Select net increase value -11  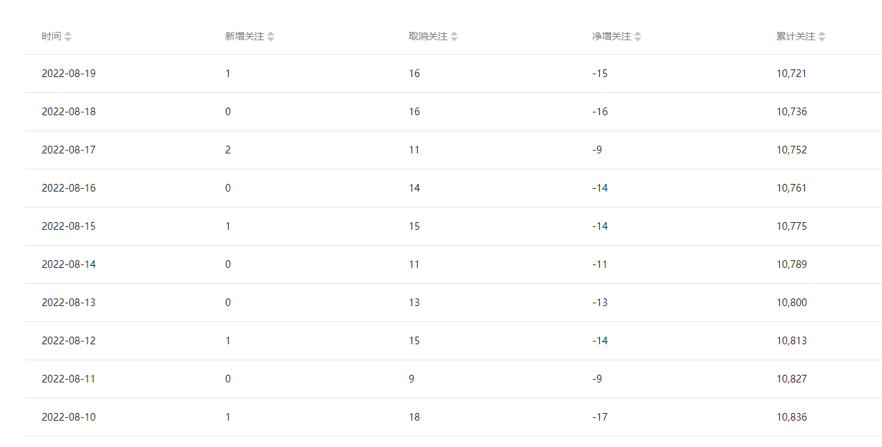pyautogui.click(x=600, y=264)
